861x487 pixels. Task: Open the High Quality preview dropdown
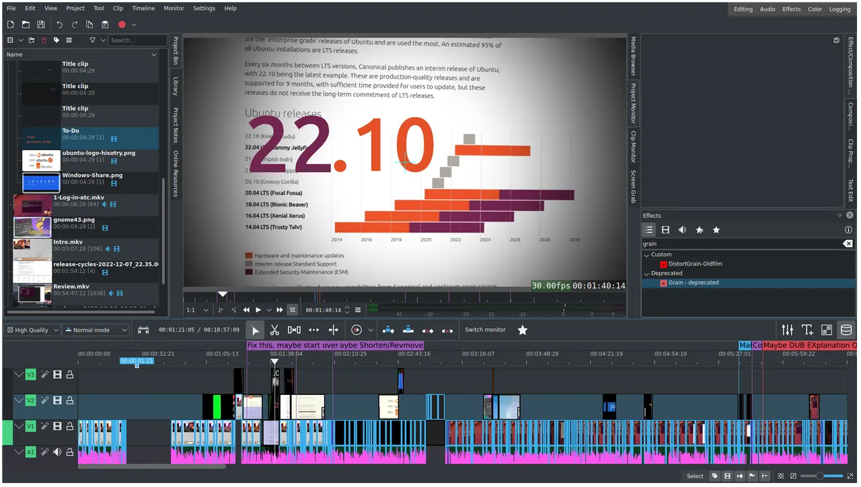click(x=32, y=330)
